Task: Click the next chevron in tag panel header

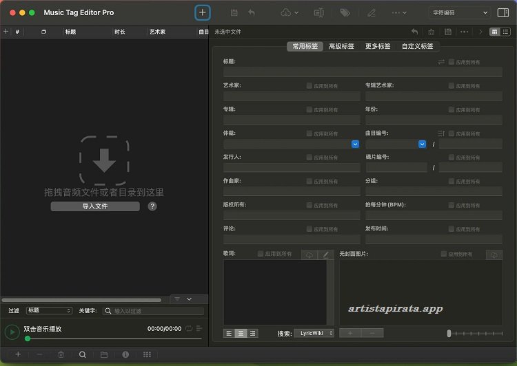Action: tap(480, 32)
